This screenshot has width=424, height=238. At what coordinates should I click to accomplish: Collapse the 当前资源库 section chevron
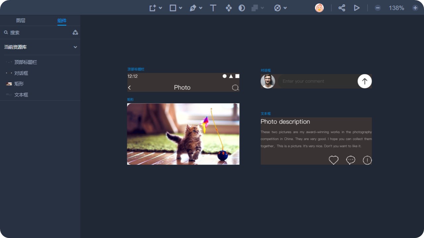click(75, 47)
